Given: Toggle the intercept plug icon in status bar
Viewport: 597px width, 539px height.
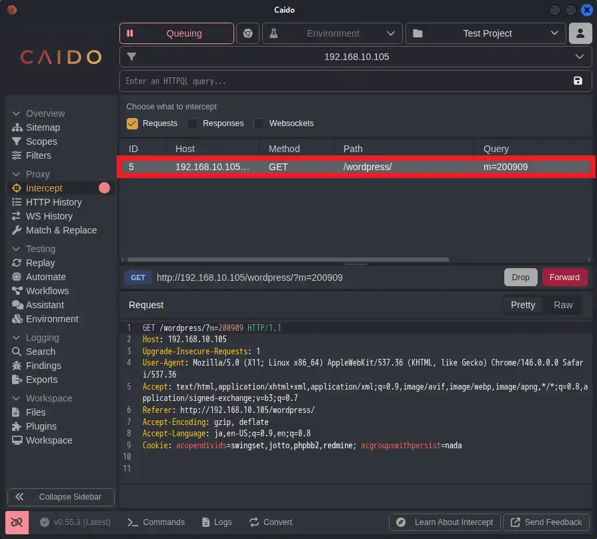Looking at the screenshot, I should [x=16, y=522].
